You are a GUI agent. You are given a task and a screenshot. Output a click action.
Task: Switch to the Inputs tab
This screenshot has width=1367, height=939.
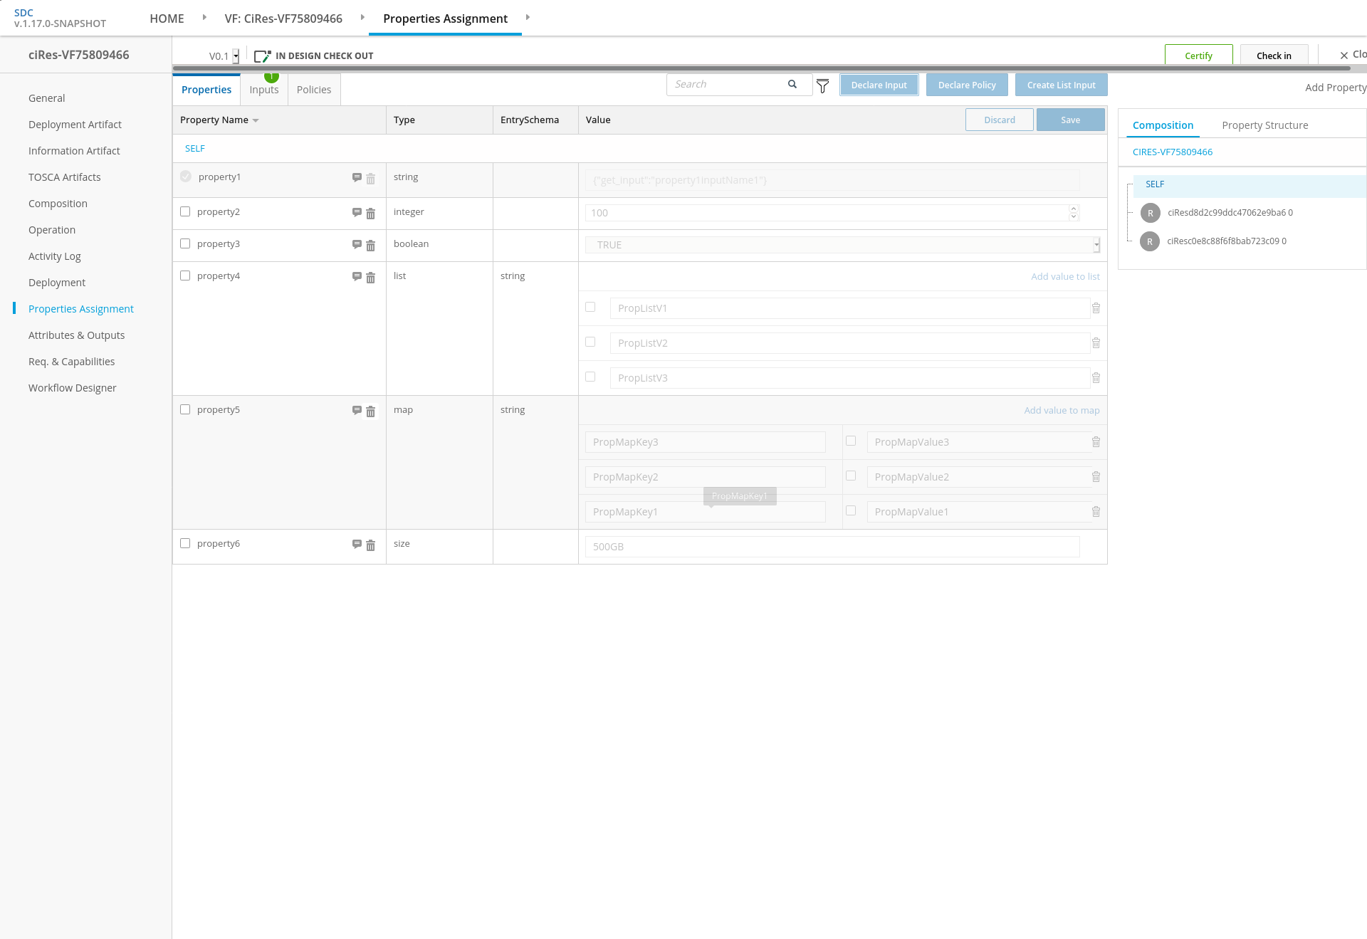pos(264,90)
